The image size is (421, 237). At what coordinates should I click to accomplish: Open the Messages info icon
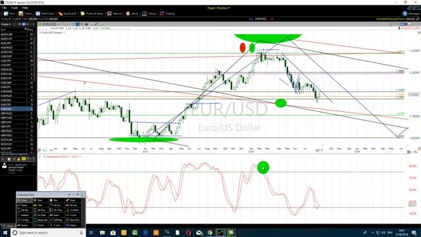point(405,13)
